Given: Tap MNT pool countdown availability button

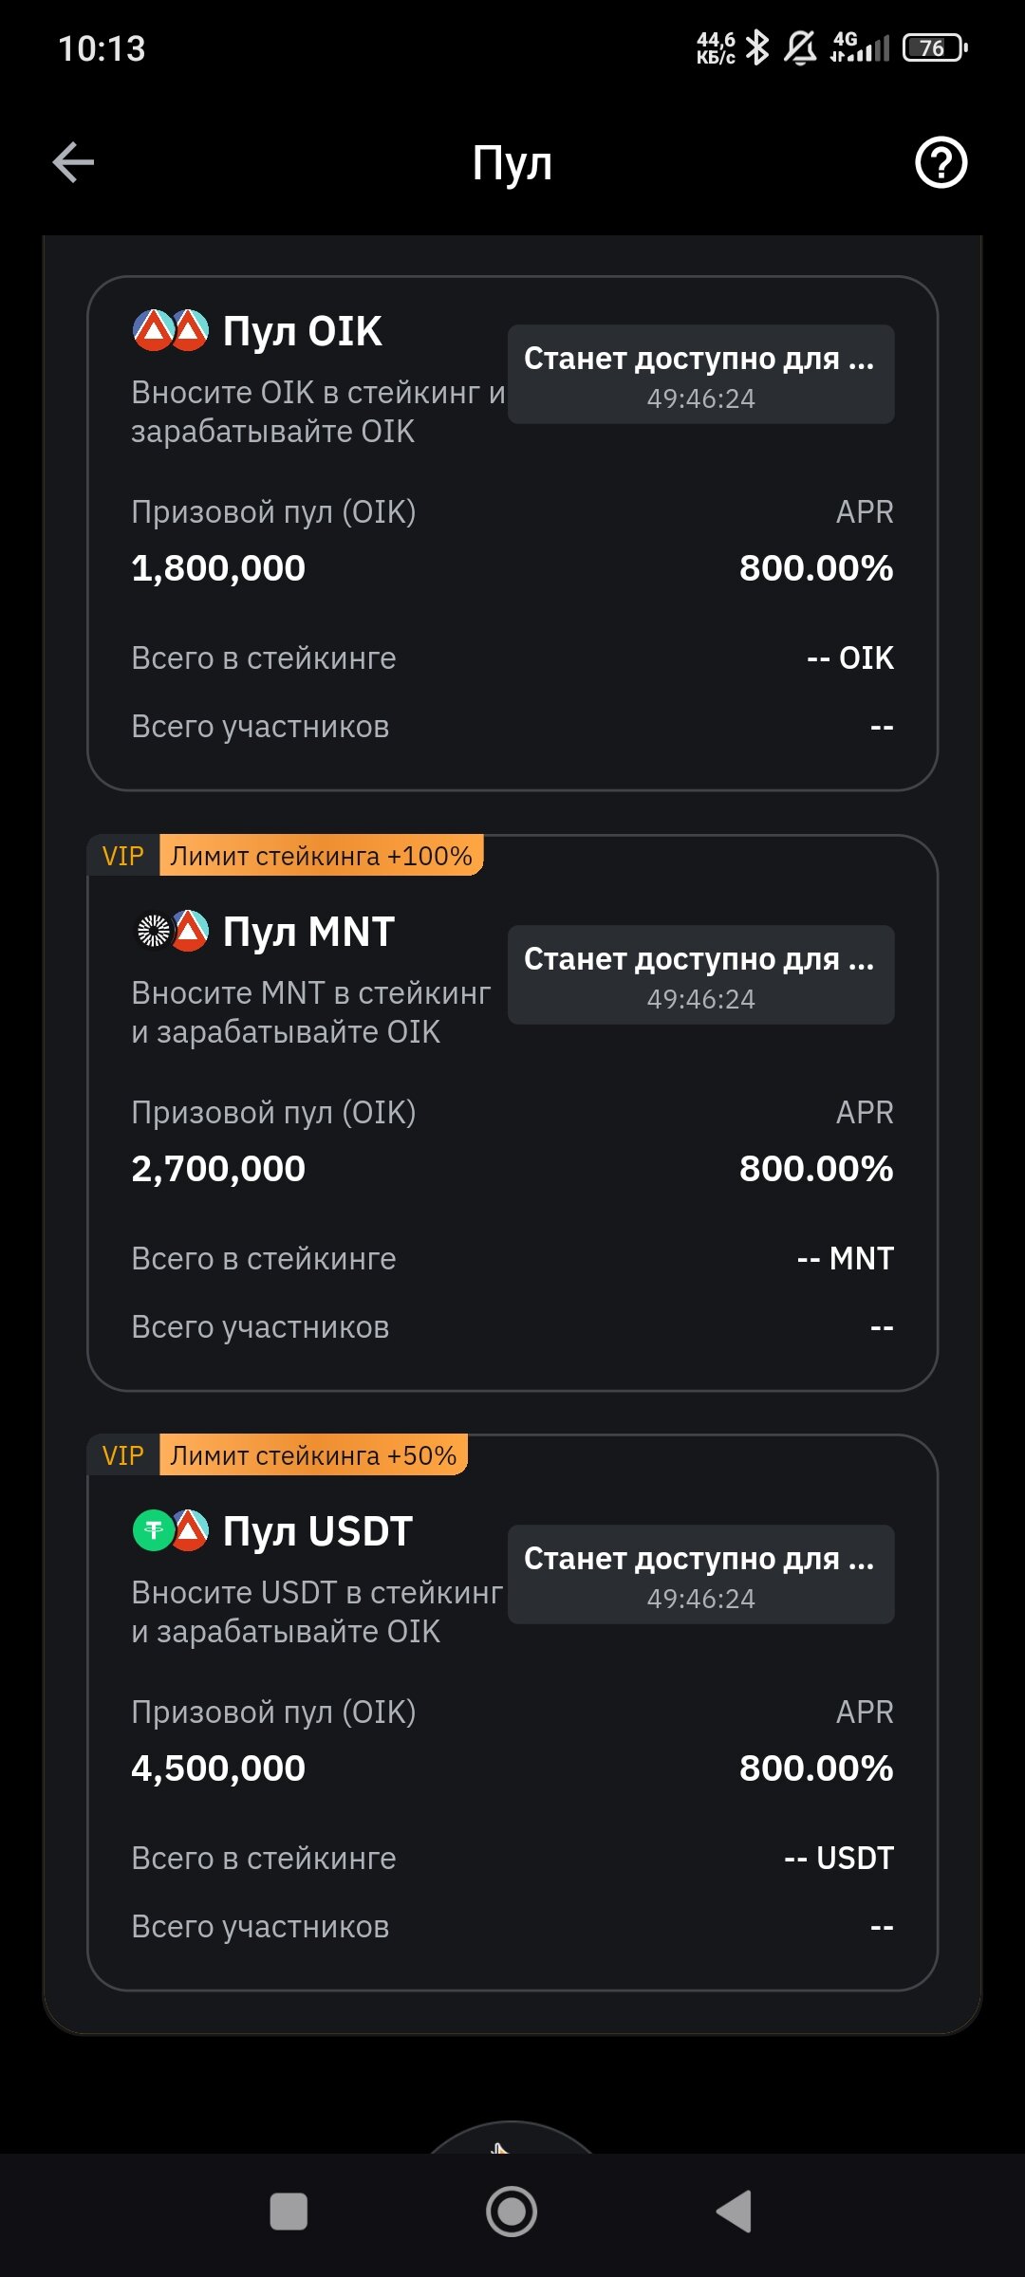Looking at the screenshot, I should pos(700,974).
